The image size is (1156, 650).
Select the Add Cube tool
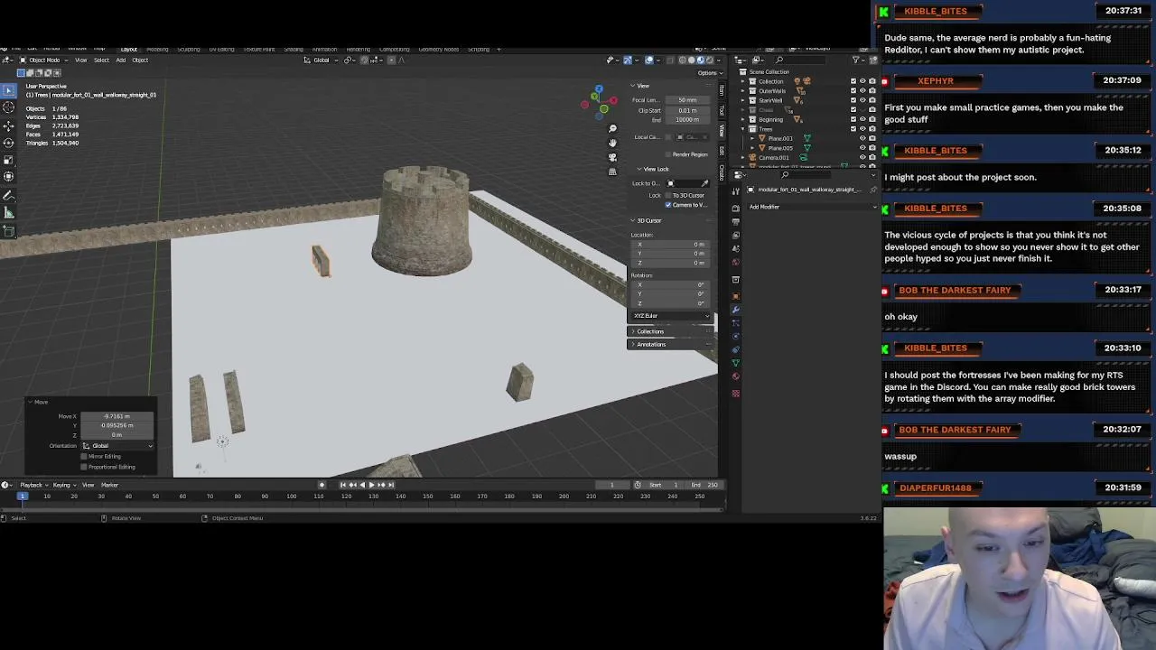tap(9, 231)
